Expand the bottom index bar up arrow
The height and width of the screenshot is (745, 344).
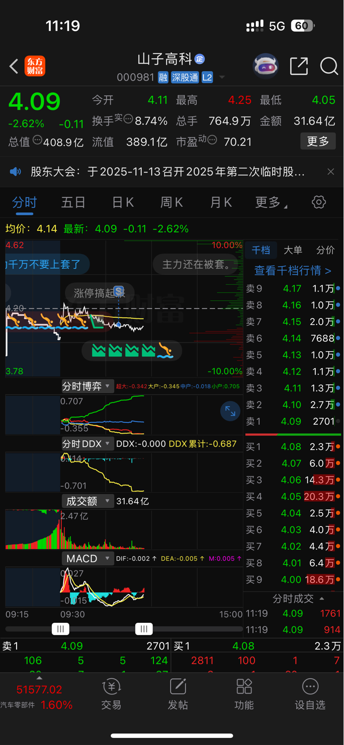pyautogui.click(x=39, y=678)
